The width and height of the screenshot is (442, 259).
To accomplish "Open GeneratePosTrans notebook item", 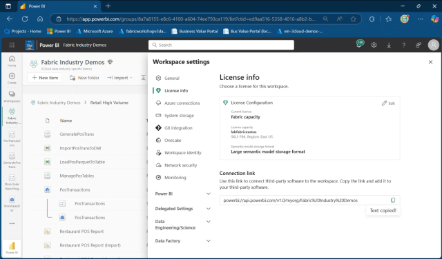I will pos(77,134).
